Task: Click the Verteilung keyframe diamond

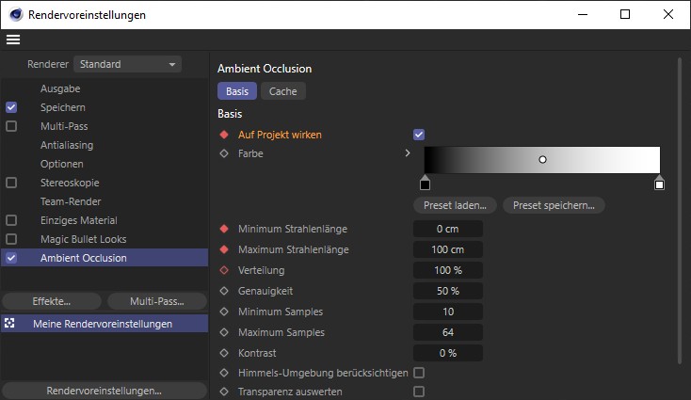Action: (224, 270)
